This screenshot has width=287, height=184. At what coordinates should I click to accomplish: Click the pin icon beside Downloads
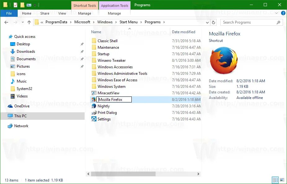pos(82,52)
